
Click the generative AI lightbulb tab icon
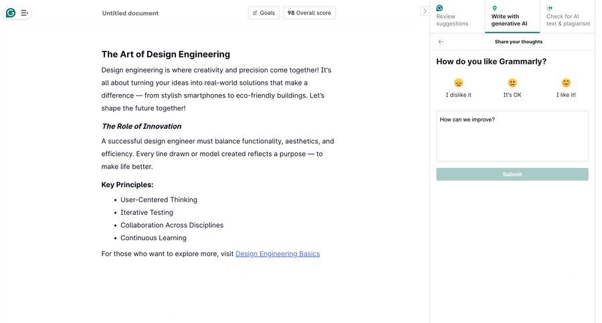(x=494, y=8)
